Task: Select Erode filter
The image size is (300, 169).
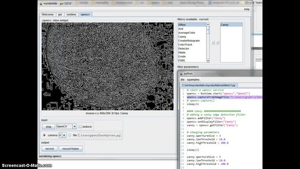Action: tap(192, 56)
